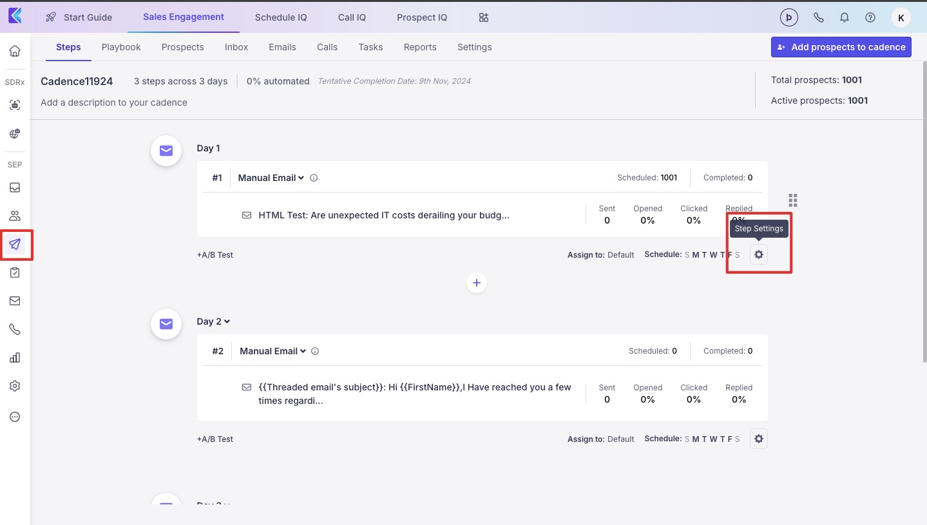Add a new step with the plus button
This screenshot has width=927, height=525.
(477, 283)
